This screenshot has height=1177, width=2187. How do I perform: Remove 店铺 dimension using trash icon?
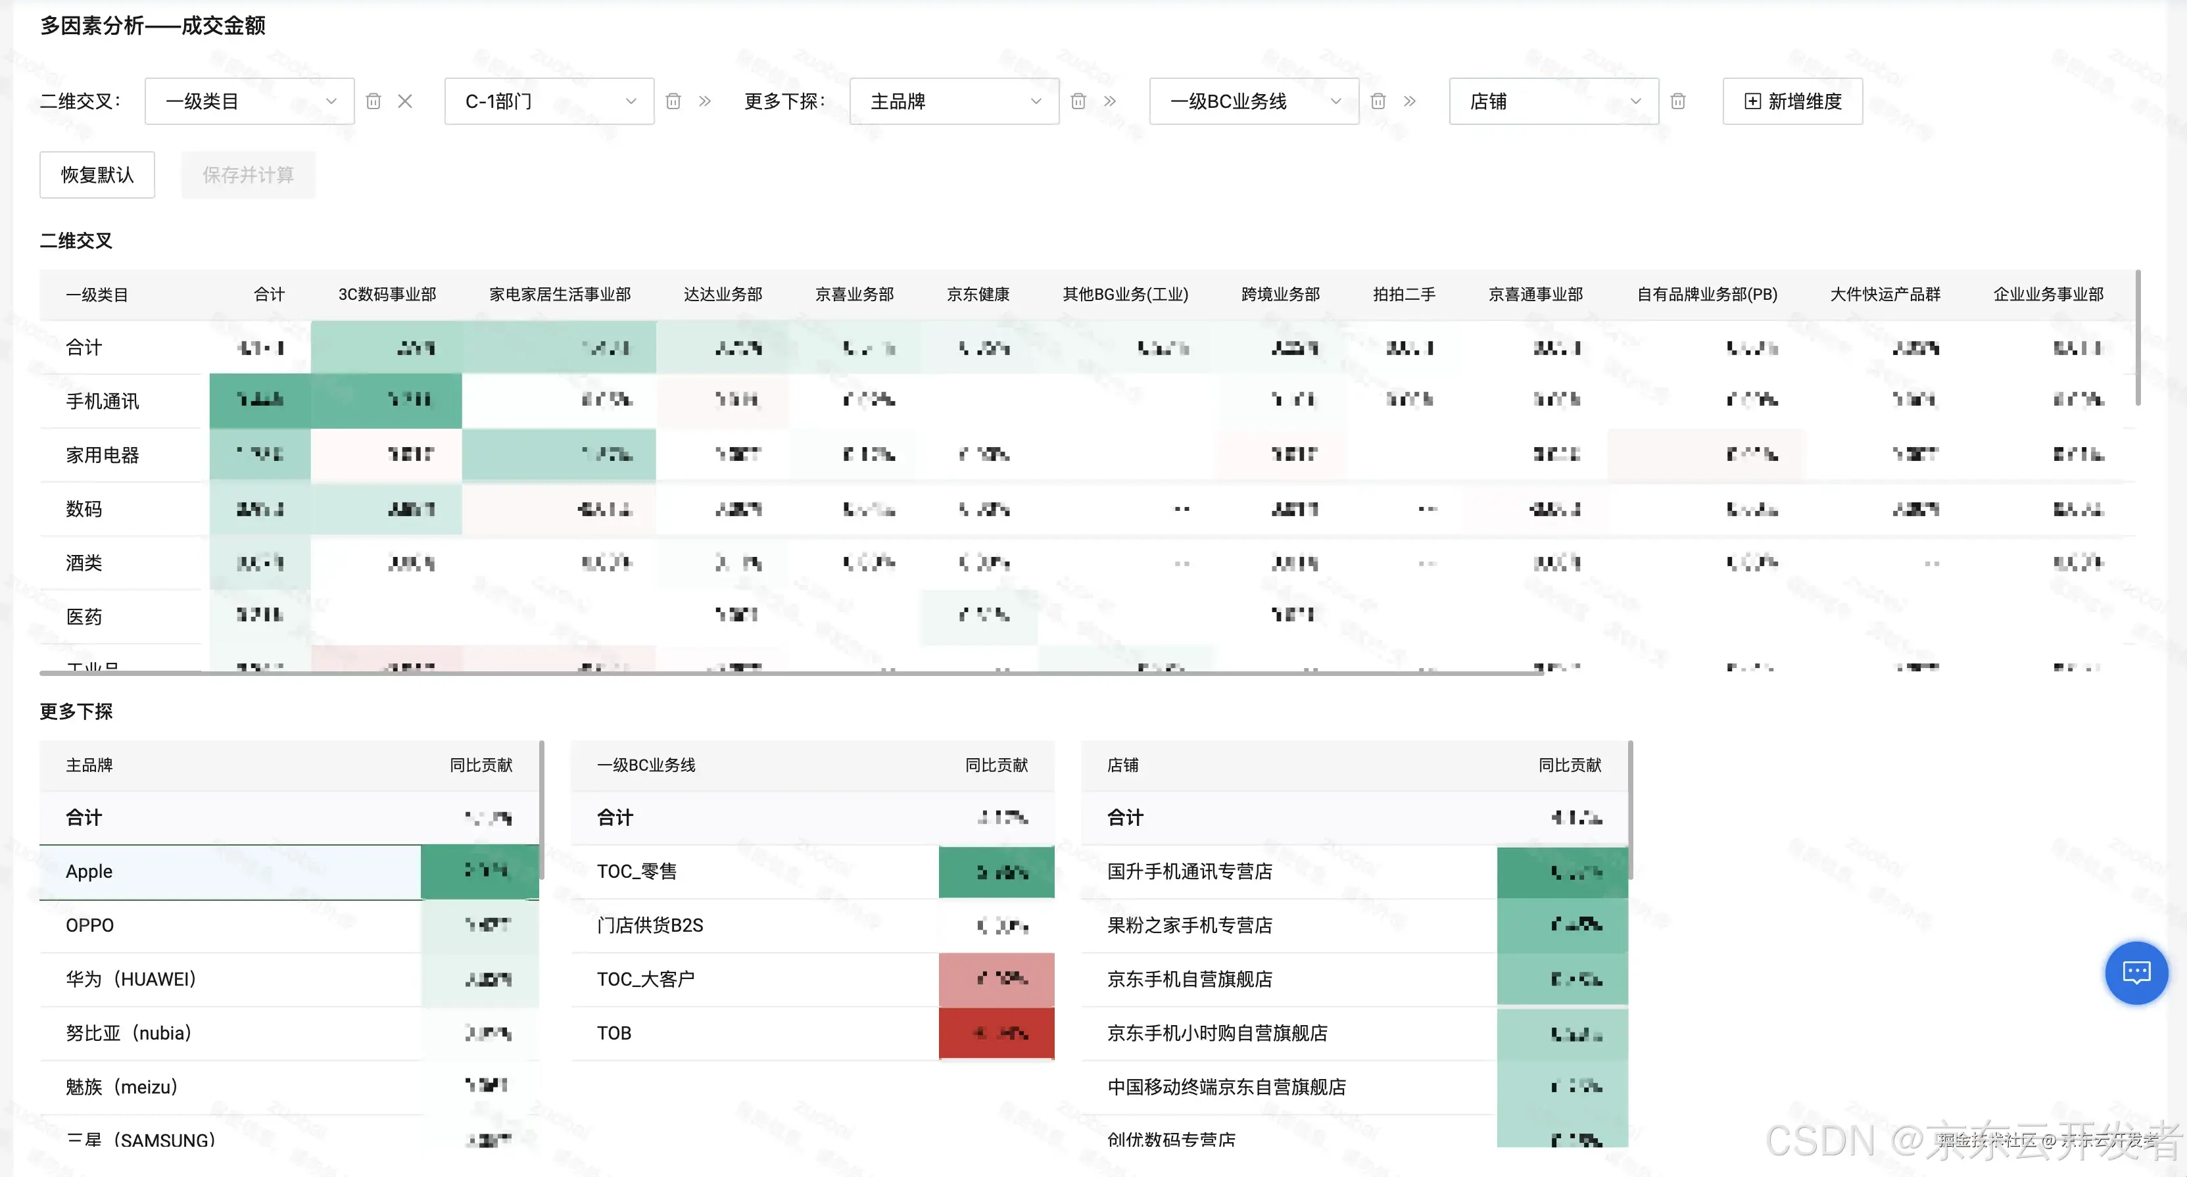(1677, 102)
